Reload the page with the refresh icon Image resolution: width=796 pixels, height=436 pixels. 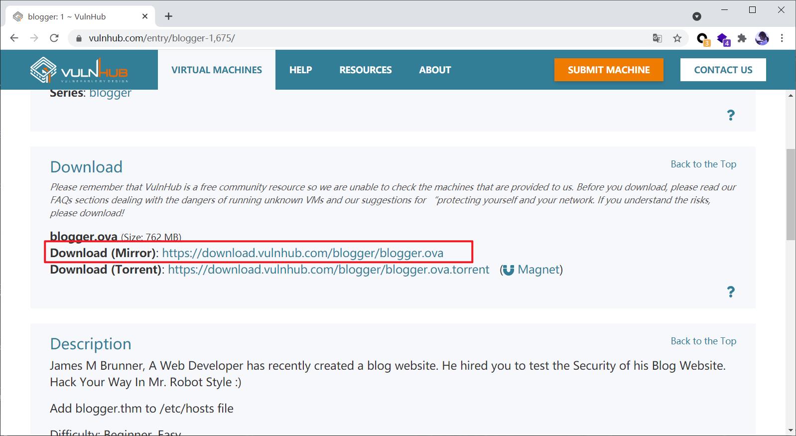[54, 38]
